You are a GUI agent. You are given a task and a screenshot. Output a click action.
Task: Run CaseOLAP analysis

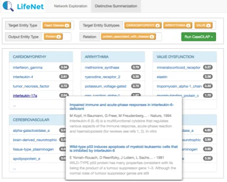tap(199, 37)
